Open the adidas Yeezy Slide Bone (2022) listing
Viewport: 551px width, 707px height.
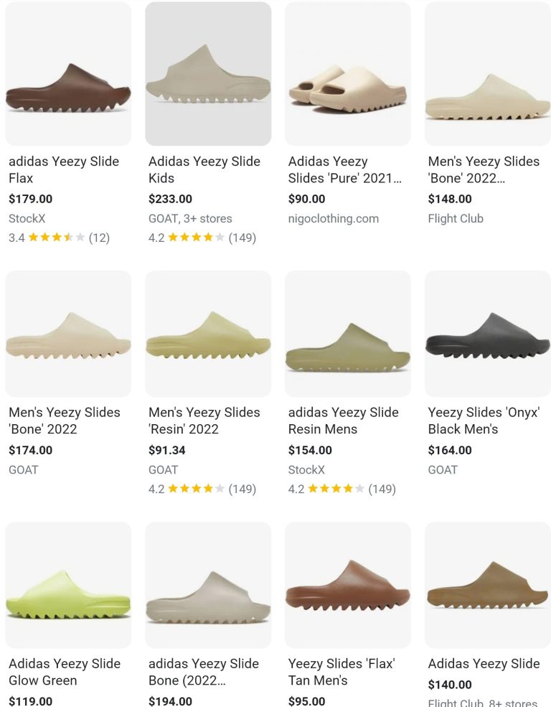point(203,672)
